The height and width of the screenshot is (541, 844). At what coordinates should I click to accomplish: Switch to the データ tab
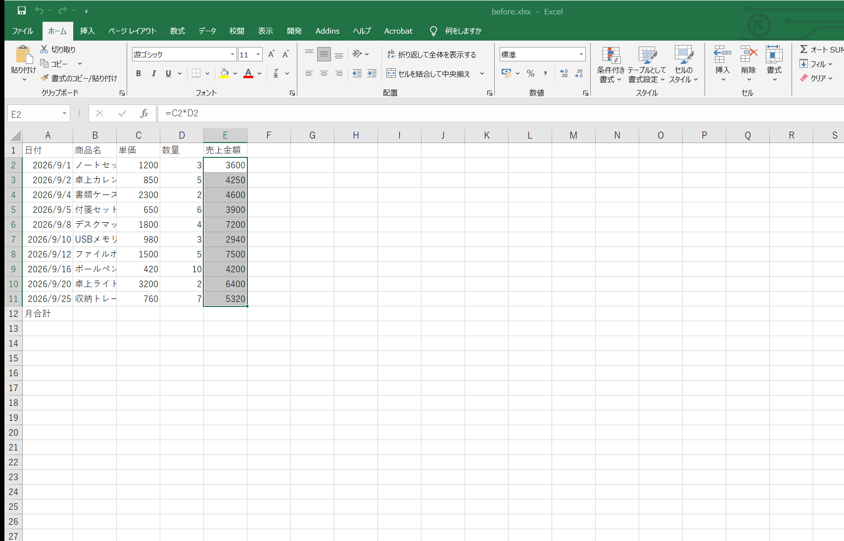(x=207, y=31)
